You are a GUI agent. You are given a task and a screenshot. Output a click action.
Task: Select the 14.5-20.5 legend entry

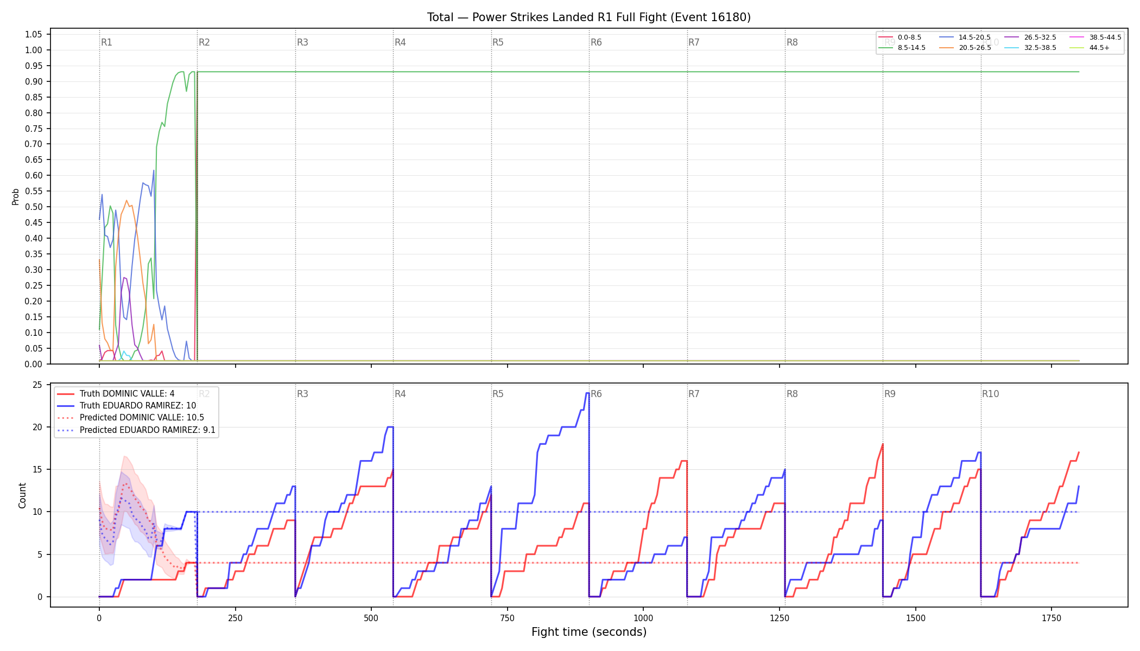pos(965,37)
